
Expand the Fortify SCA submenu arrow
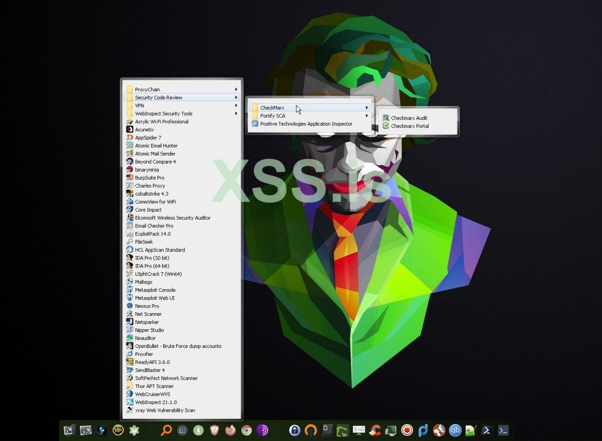[x=366, y=116]
